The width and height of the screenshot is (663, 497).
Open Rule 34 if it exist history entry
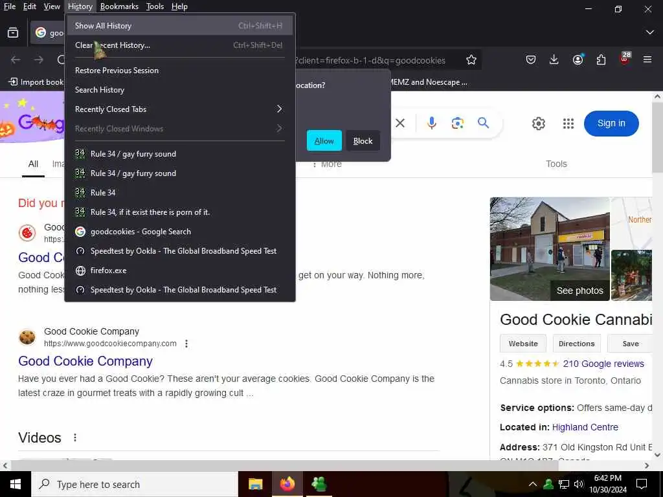click(x=180, y=212)
